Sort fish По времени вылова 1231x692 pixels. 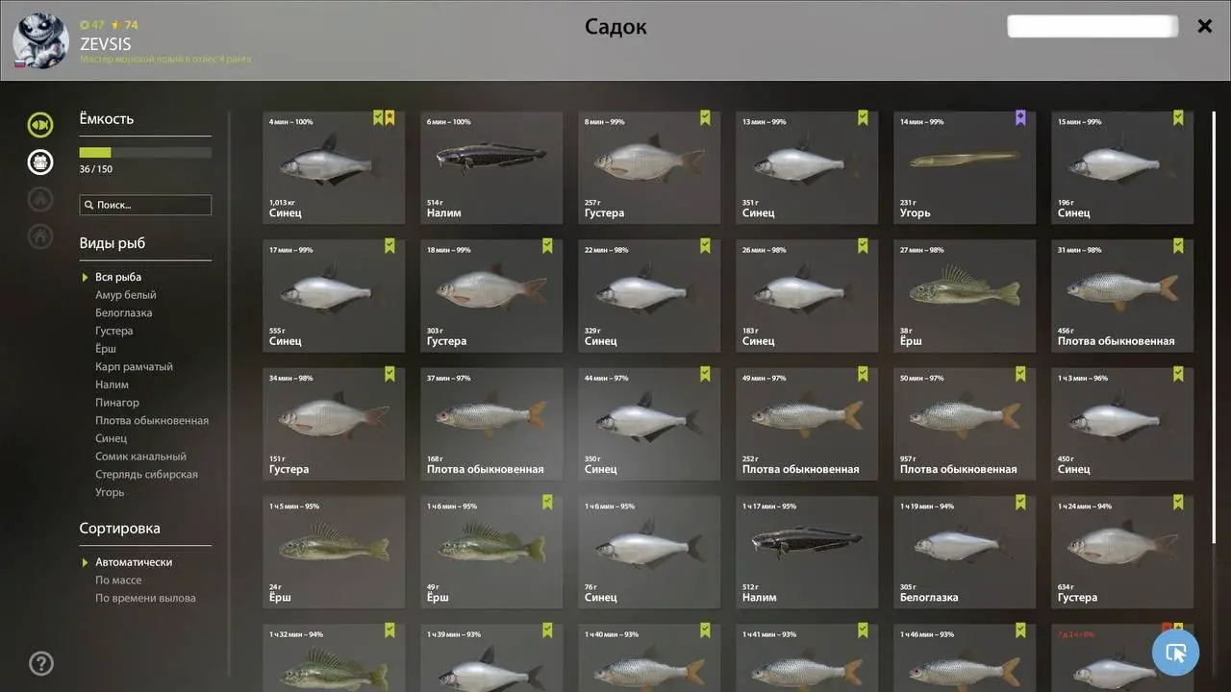145,598
